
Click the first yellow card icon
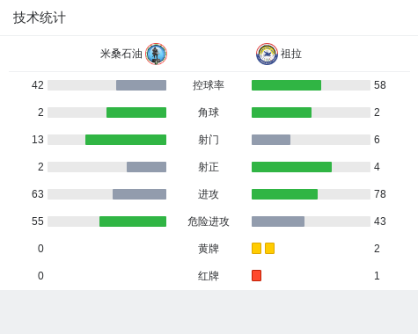coord(256,248)
